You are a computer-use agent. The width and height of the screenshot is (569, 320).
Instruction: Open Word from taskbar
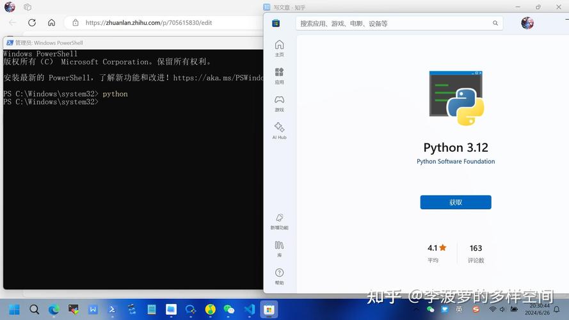point(93,310)
